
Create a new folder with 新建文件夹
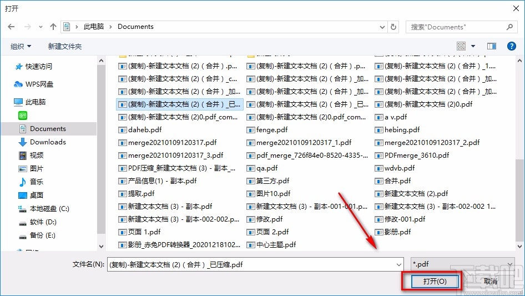[64, 46]
